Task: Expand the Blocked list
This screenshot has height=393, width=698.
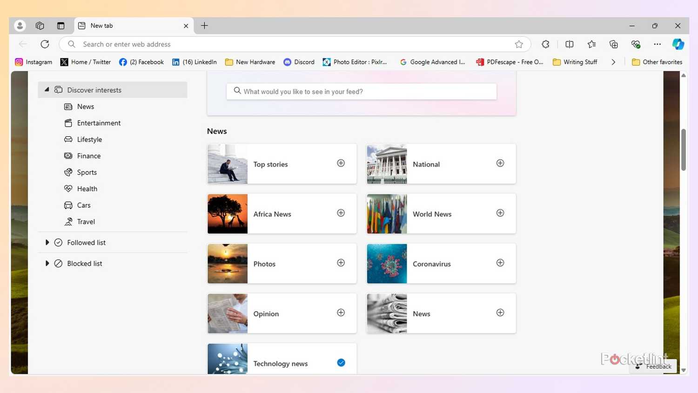Action: pos(47,263)
